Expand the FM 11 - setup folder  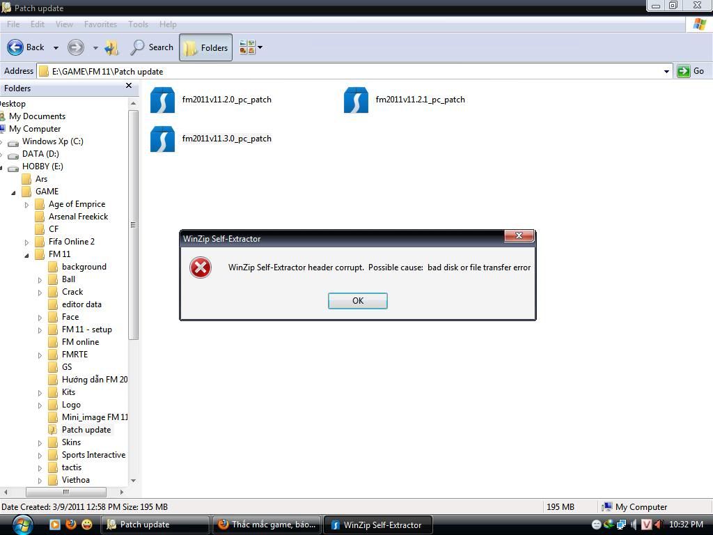tap(40, 330)
